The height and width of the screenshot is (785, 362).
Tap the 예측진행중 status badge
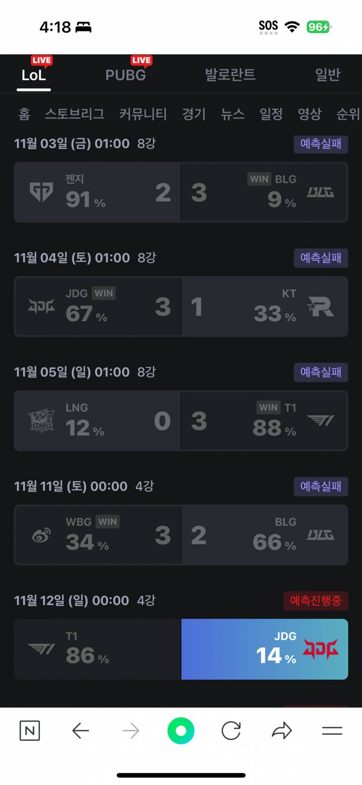click(x=315, y=600)
